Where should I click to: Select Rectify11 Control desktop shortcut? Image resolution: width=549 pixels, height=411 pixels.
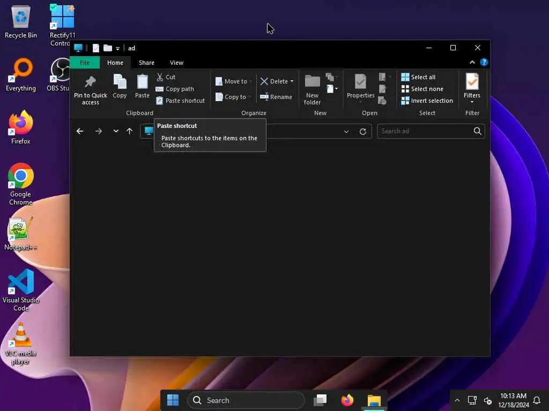62,25
